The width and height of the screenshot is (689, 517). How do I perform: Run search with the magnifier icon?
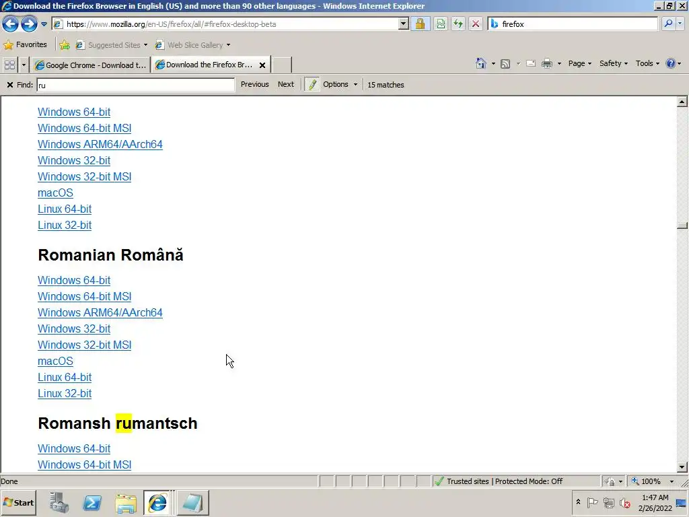(668, 24)
